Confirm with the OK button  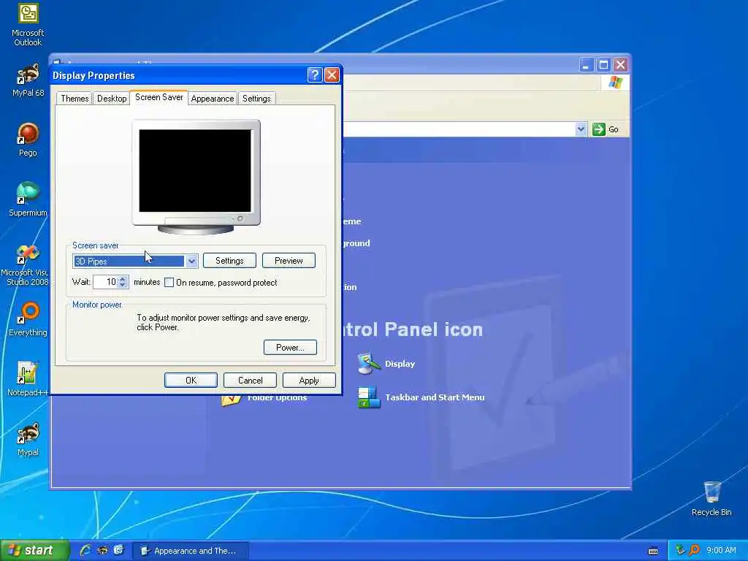point(191,380)
